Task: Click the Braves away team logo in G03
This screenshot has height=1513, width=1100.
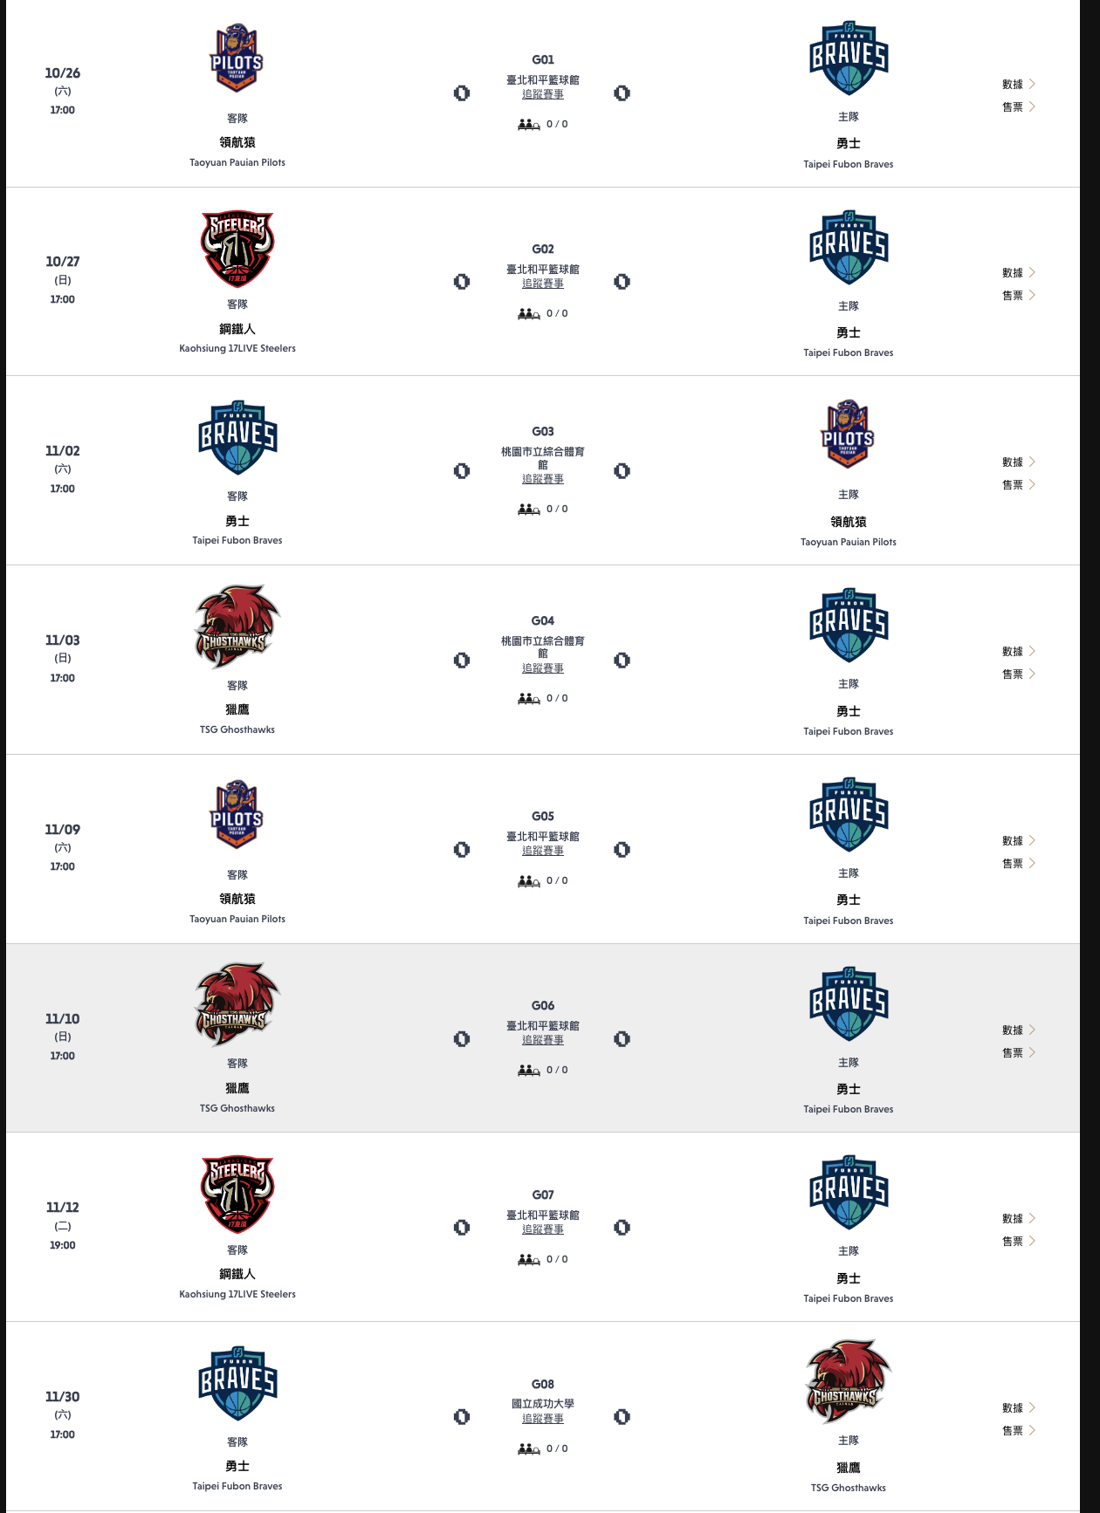Action: pos(237,437)
